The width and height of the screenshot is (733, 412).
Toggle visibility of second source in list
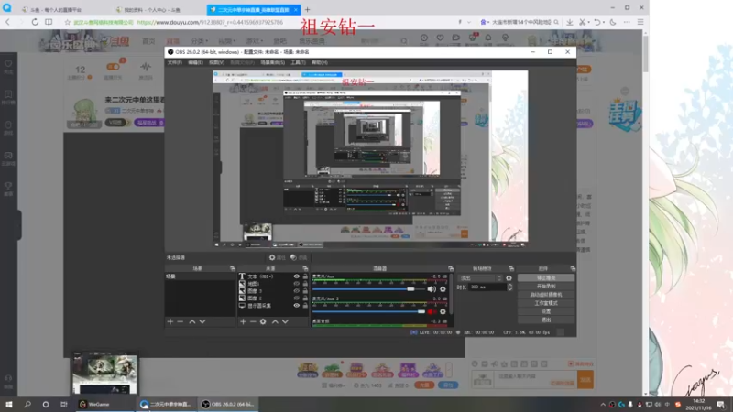tap(296, 284)
